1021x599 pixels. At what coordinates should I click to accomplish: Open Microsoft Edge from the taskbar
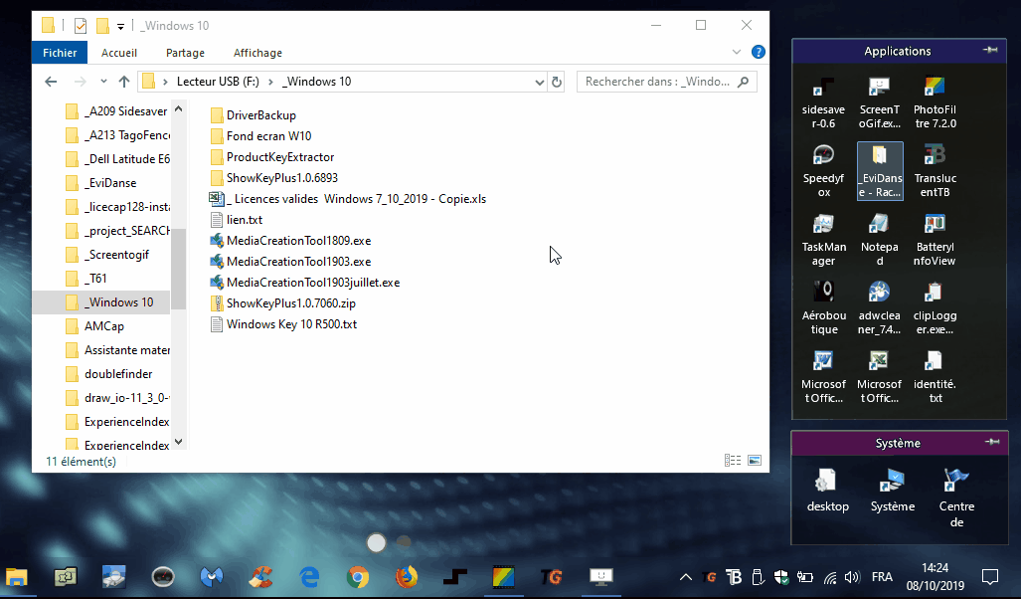coord(309,577)
